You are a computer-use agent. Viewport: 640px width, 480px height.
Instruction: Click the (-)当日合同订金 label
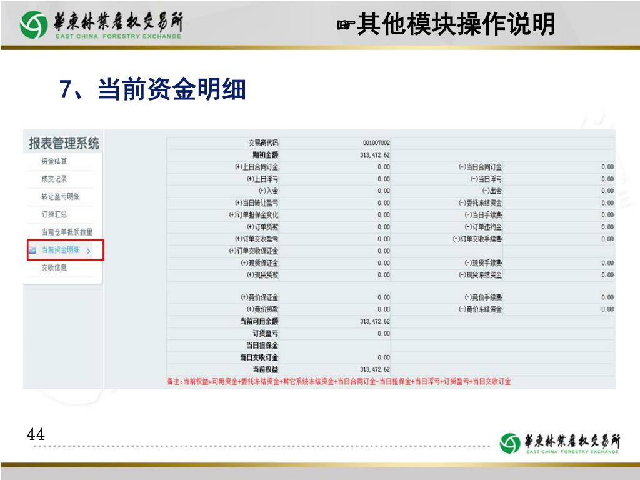coord(481,167)
